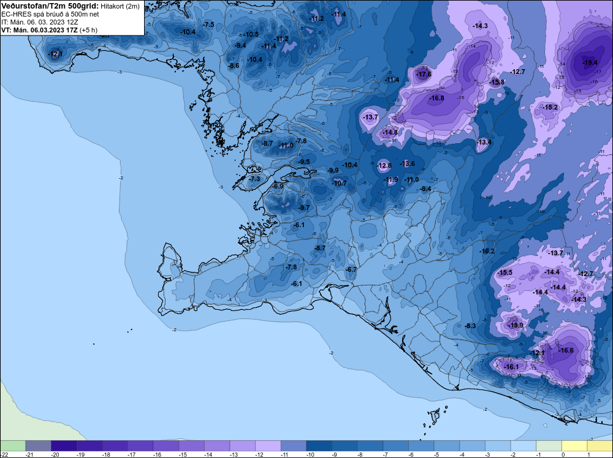Select the -9.4 temperature value
Screen dimensions: 613x458
tap(240, 46)
